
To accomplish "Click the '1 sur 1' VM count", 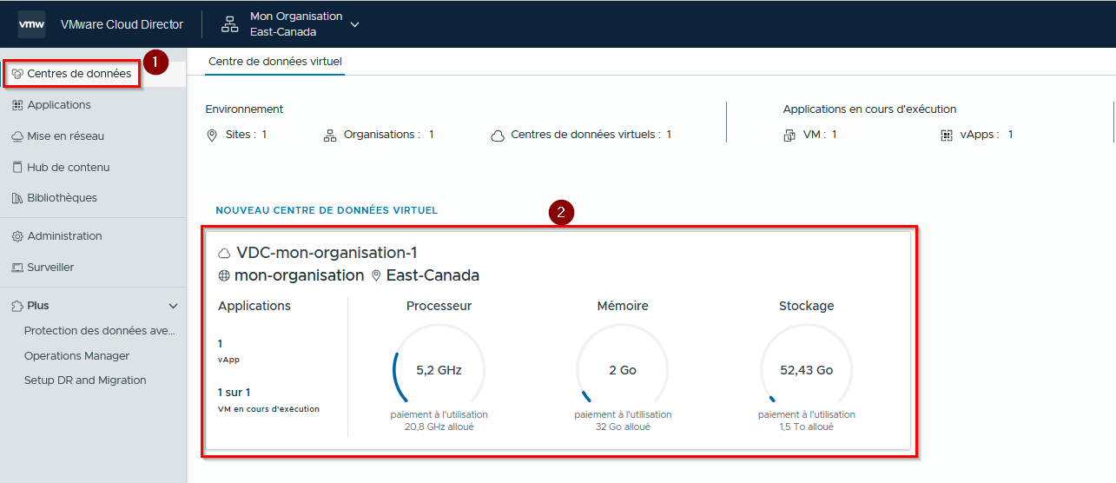I will click(x=234, y=393).
